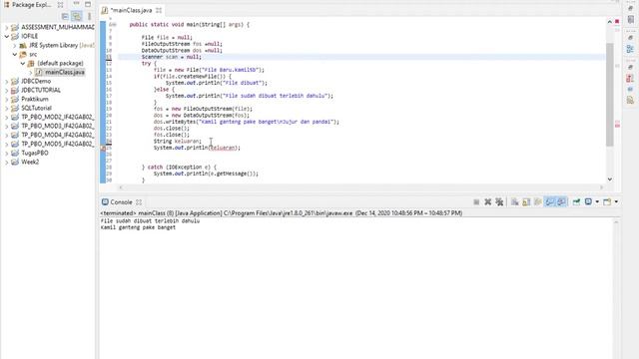Open the Open Console dropdown arrow
Screen dimensions: 639x359
tap(616, 201)
